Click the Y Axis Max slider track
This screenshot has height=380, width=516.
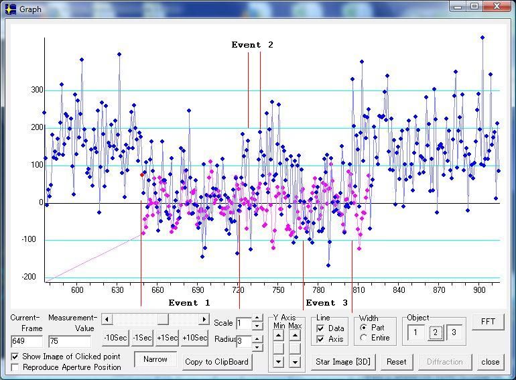point(295,349)
